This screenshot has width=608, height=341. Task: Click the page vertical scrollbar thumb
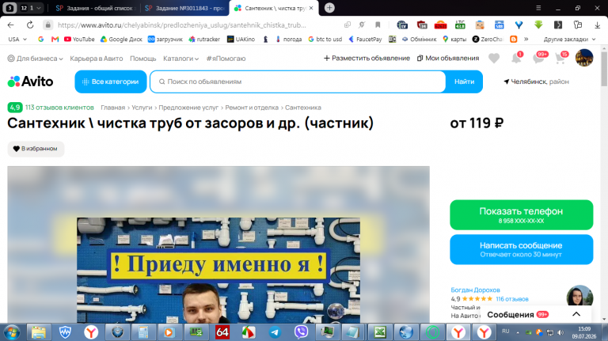pos(604,69)
